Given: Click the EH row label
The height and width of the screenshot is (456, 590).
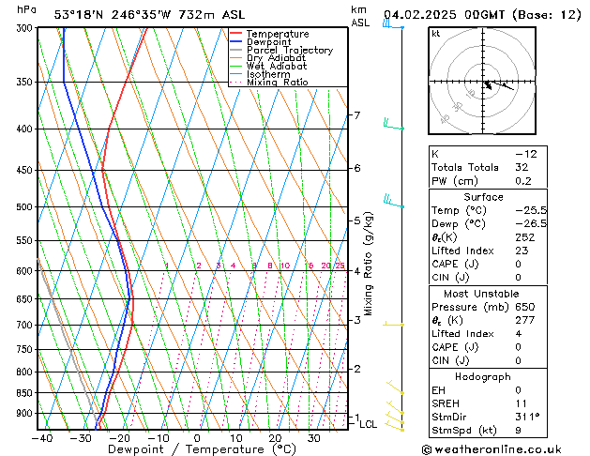Looking at the screenshot, I should (x=438, y=390).
